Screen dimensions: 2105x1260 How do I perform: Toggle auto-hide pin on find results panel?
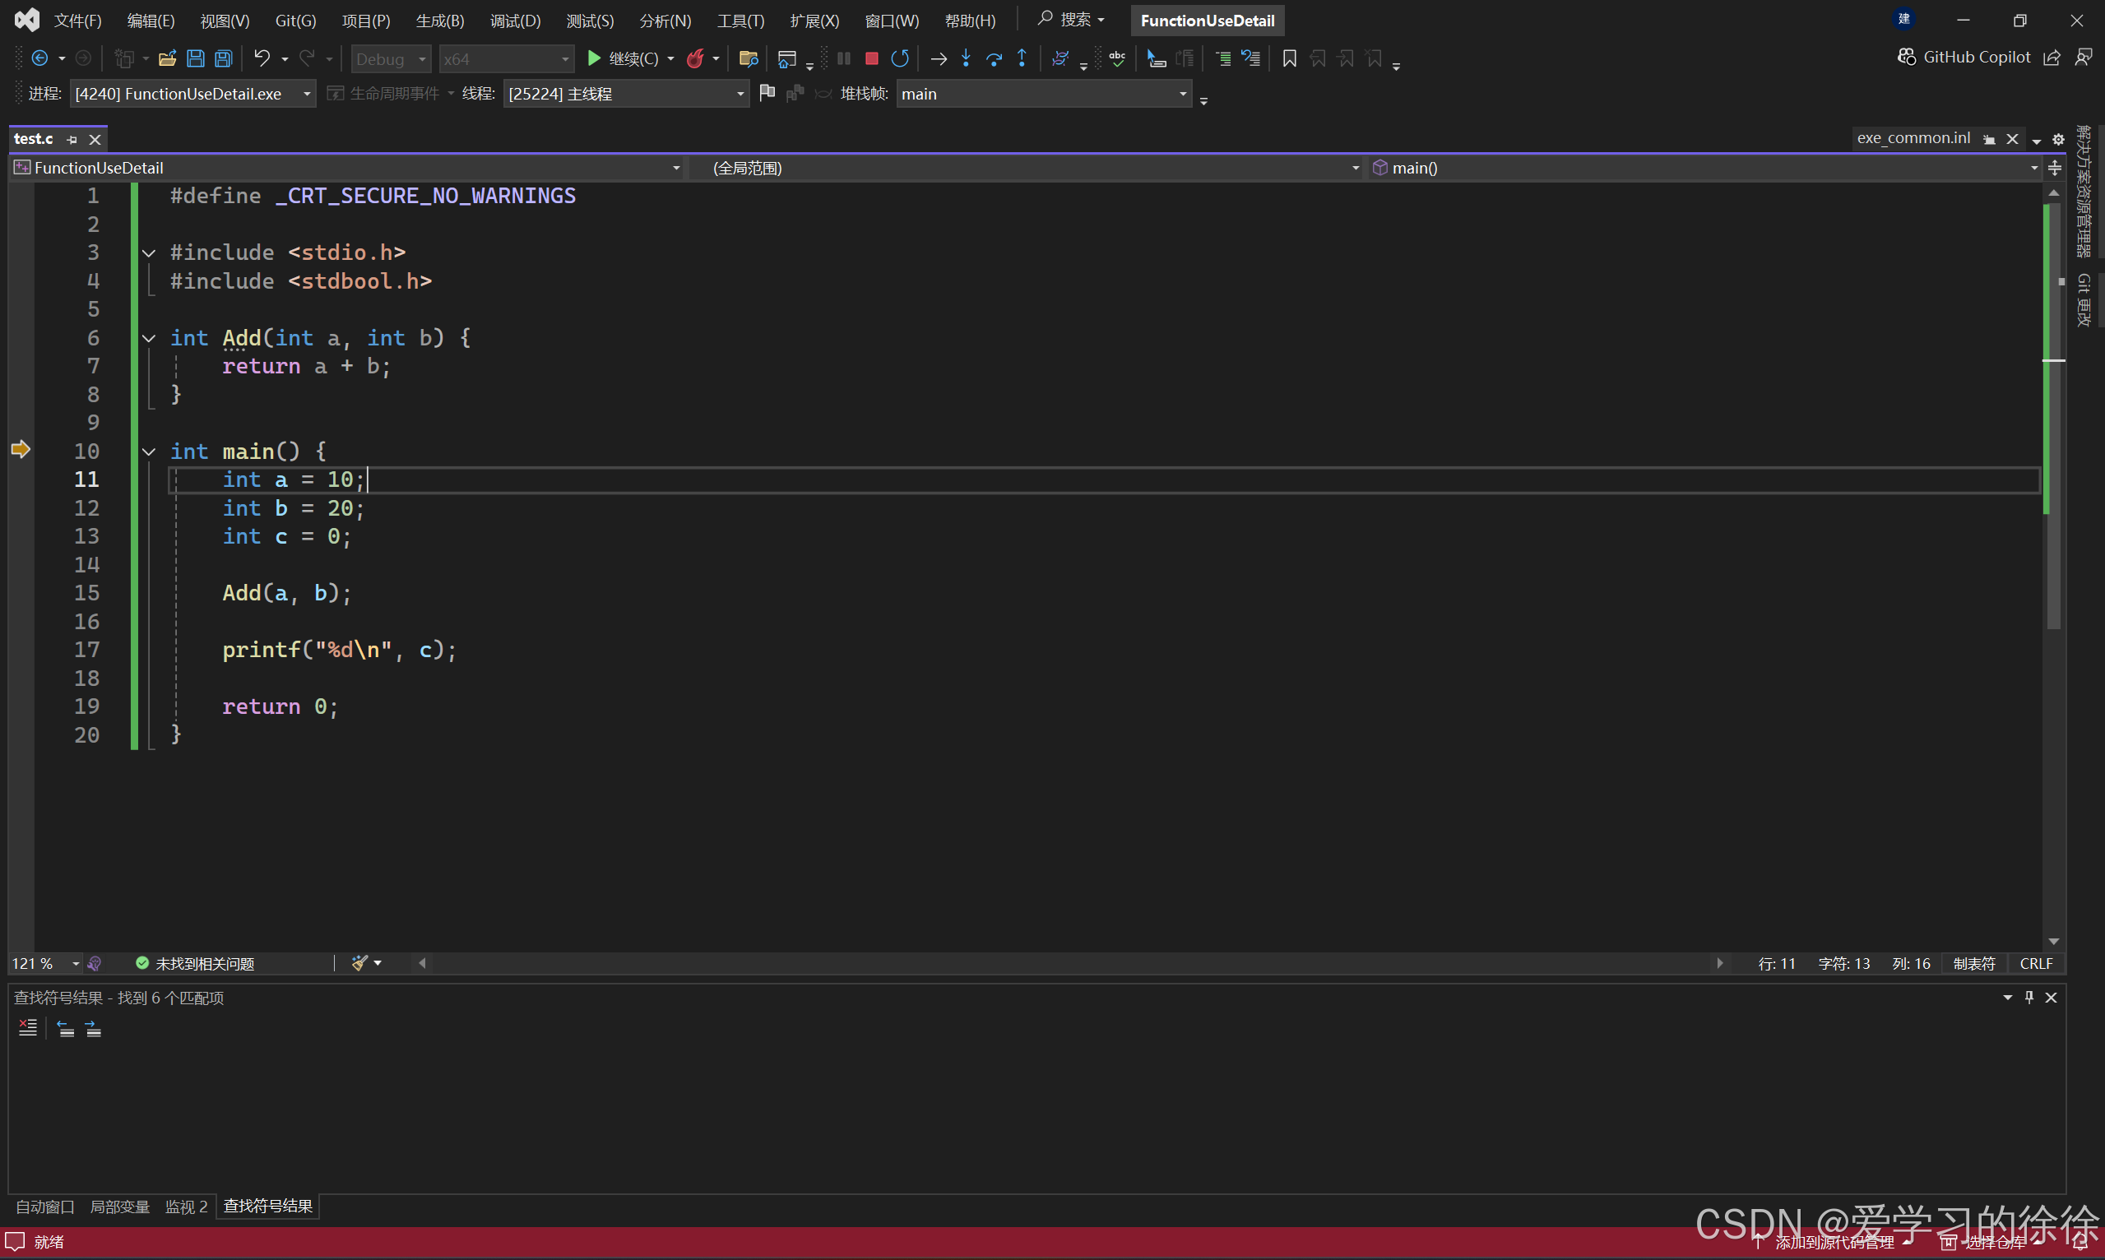tap(2028, 997)
